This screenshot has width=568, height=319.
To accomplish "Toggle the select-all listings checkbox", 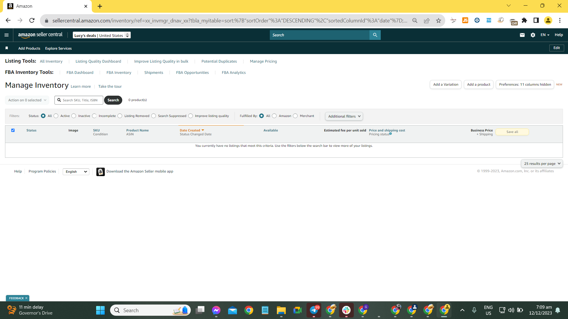I will pyautogui.click(x=13, y=130).
